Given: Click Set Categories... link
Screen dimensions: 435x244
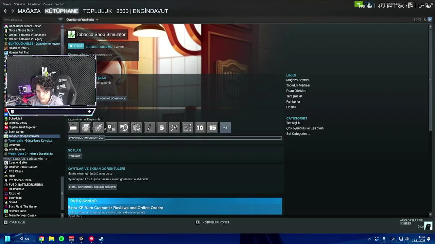Looking at the screenshot, I should click(298, 134).
